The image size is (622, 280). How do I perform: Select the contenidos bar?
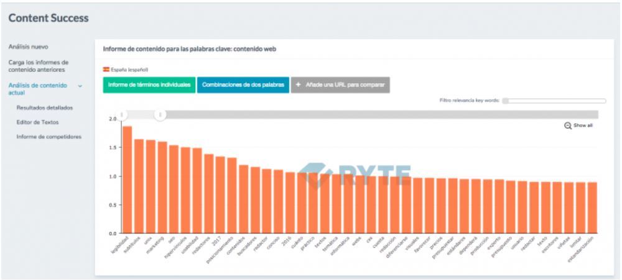click(244, 199)
